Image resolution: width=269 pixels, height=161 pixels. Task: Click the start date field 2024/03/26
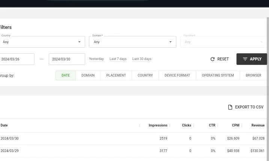click(17, 59)
